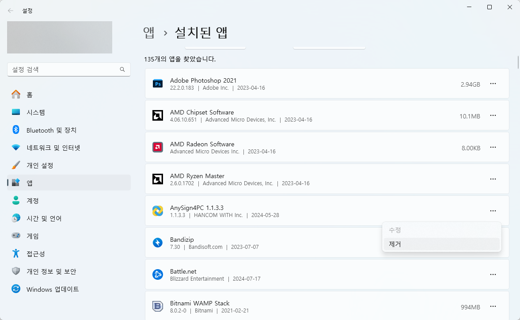
Task: Select 앱 in the sidebar
Action: 68,183
